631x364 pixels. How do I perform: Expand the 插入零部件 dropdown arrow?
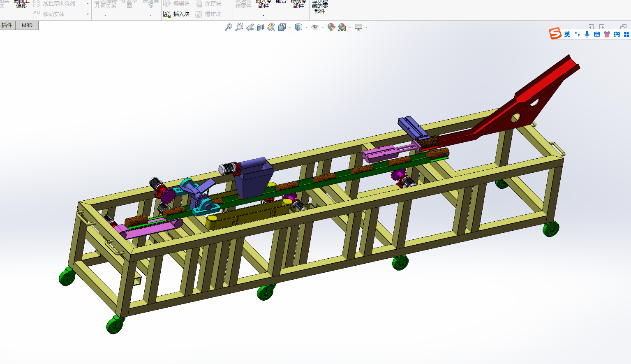263,16
